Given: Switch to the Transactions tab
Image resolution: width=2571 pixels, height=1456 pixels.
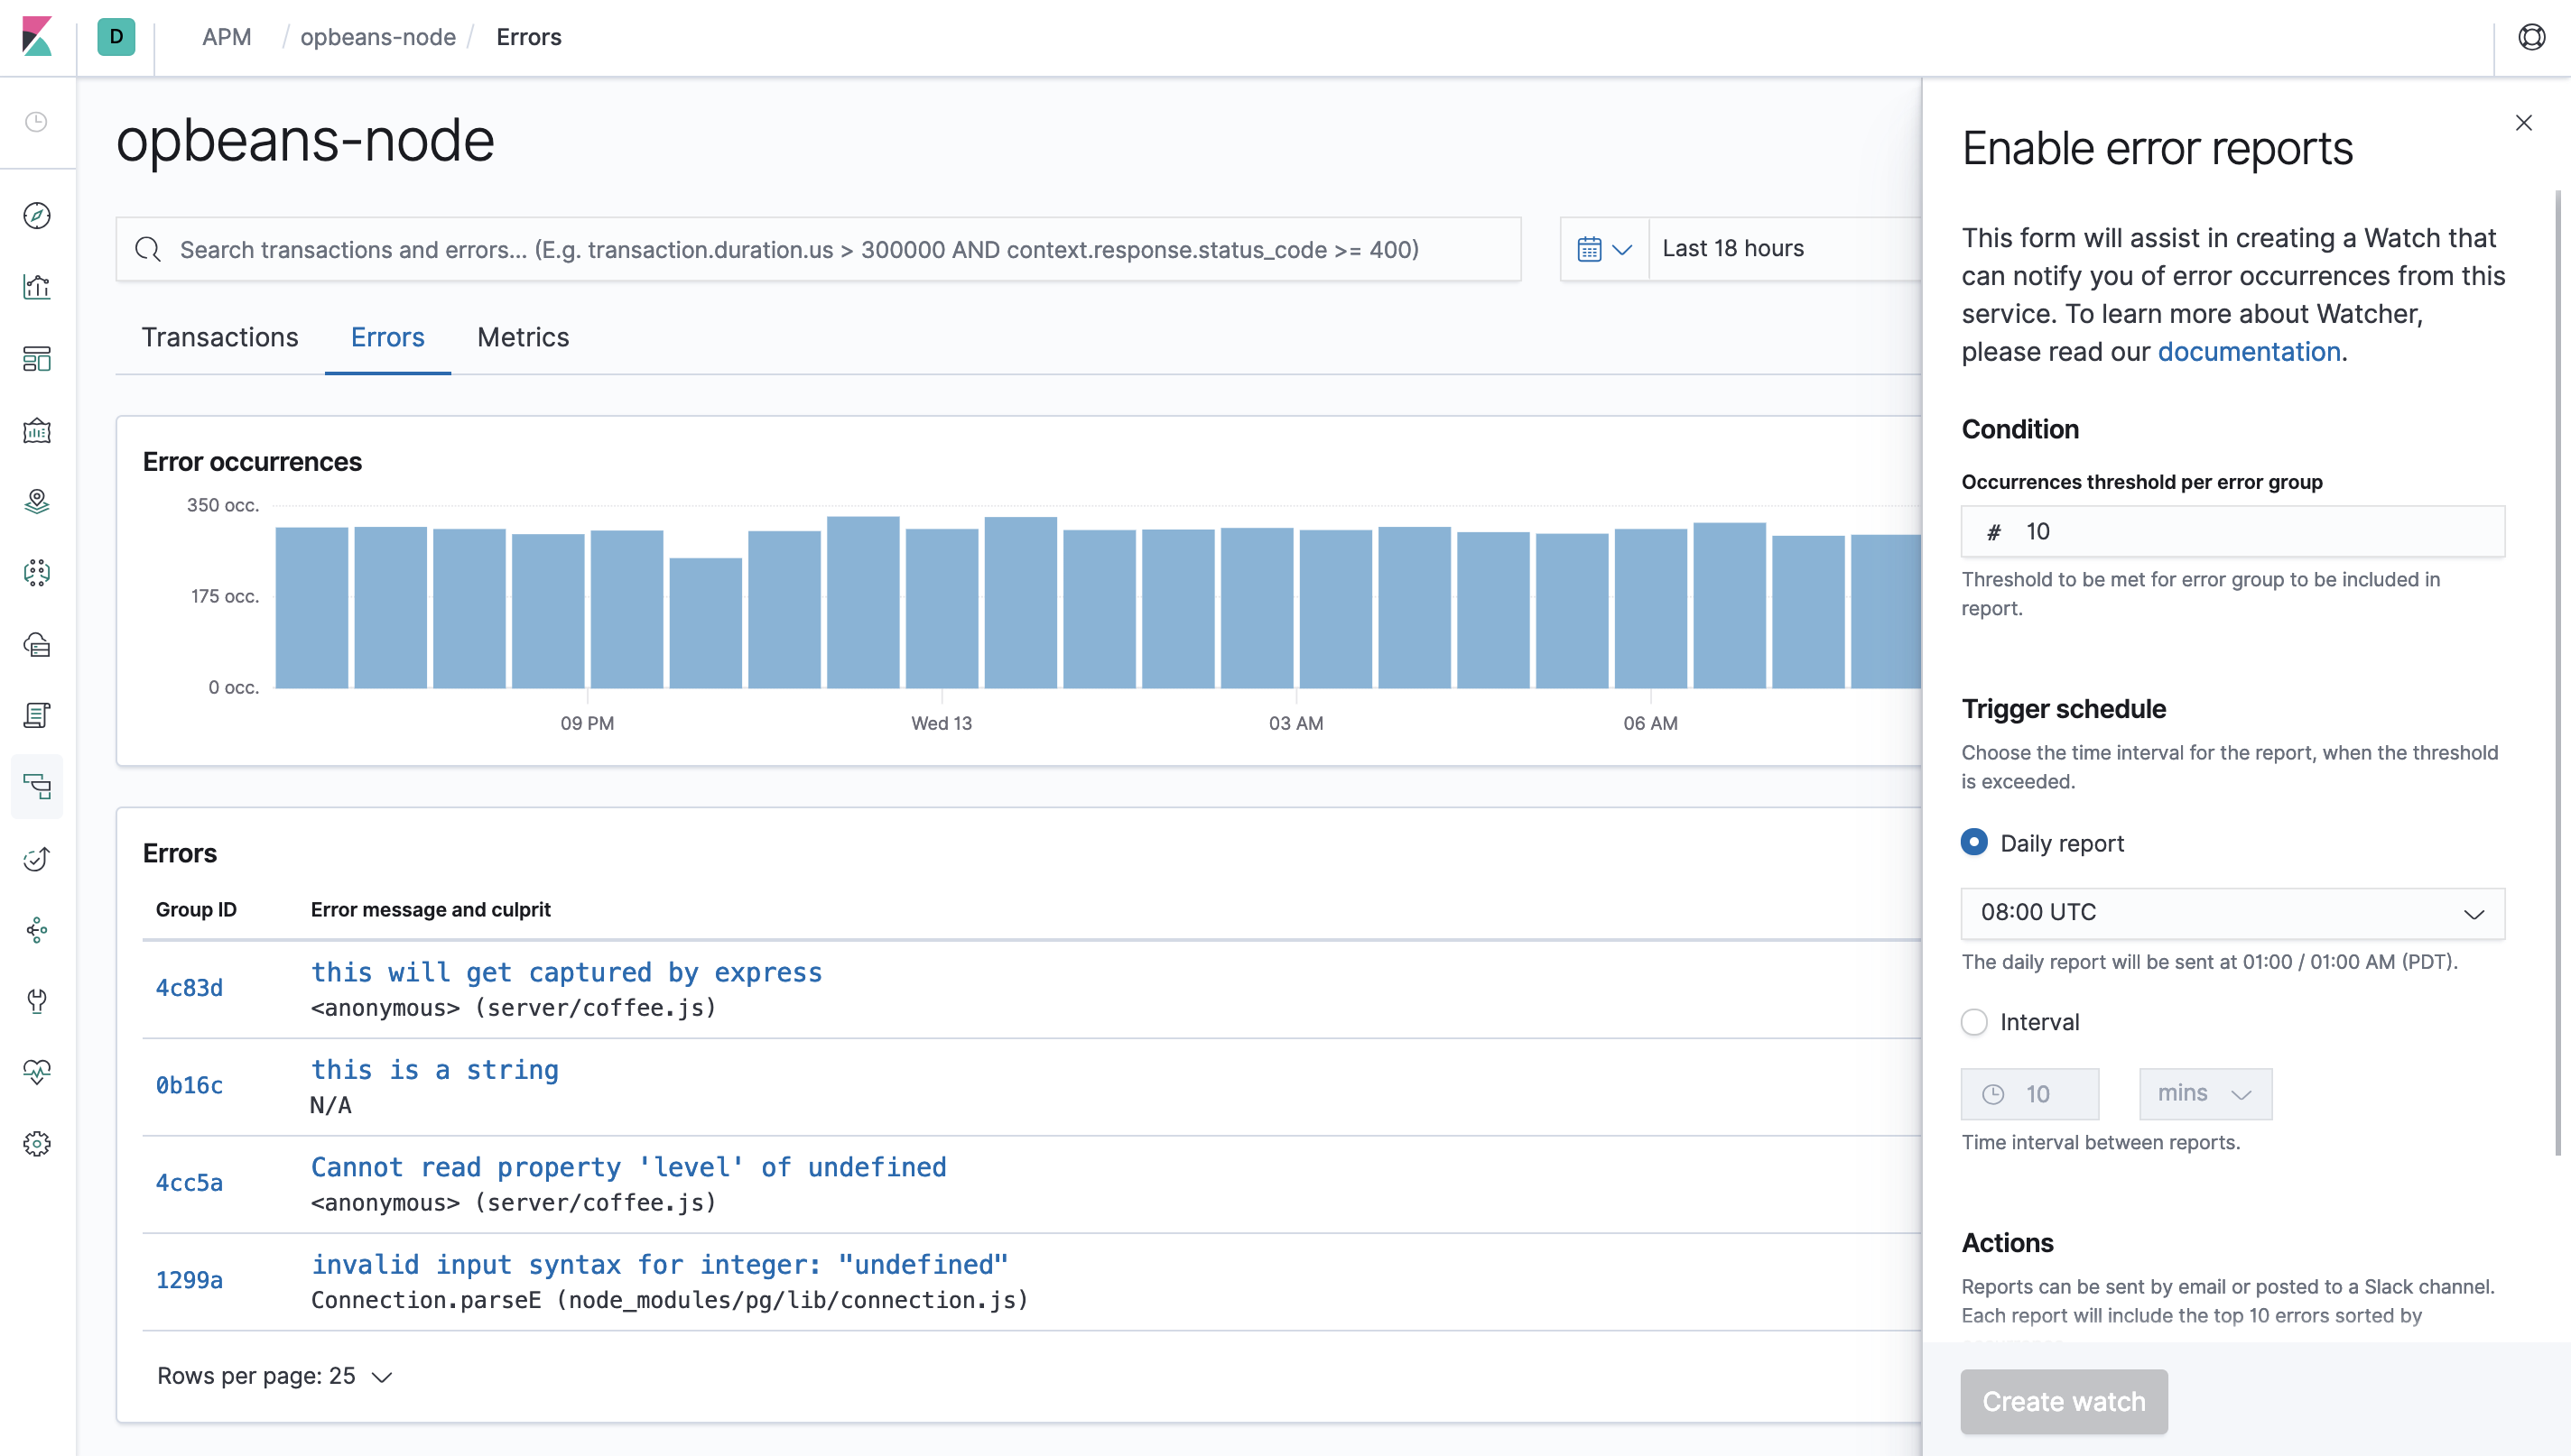Looking at the screenshot, I should [x=220, y=337].
